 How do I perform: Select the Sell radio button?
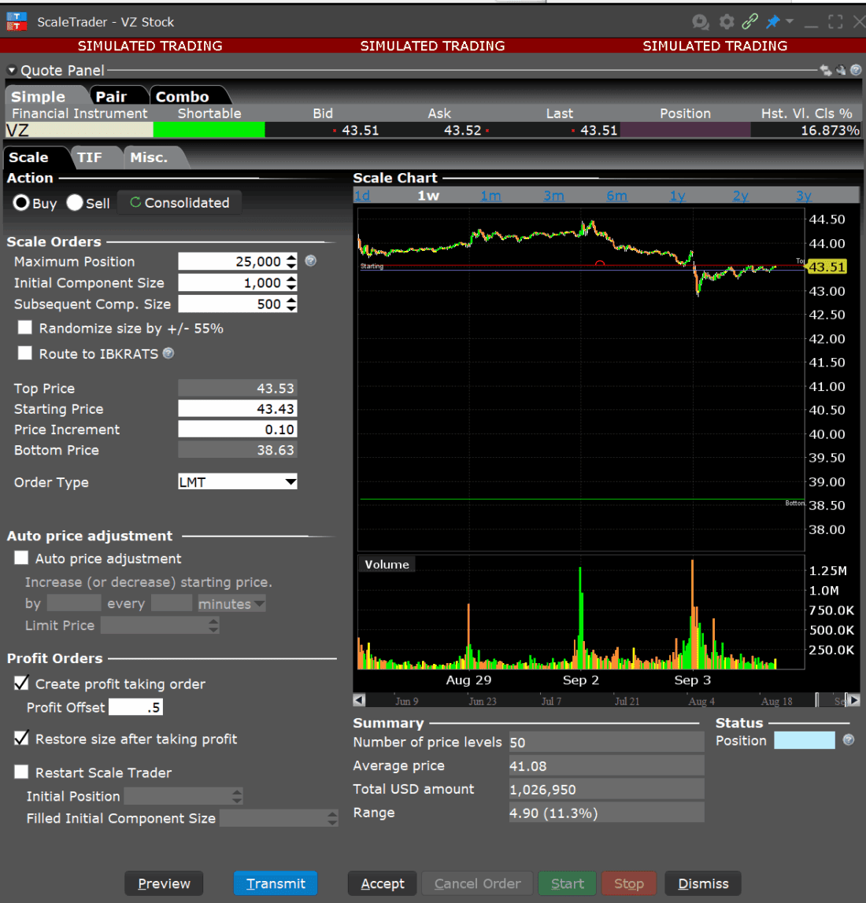75,203
